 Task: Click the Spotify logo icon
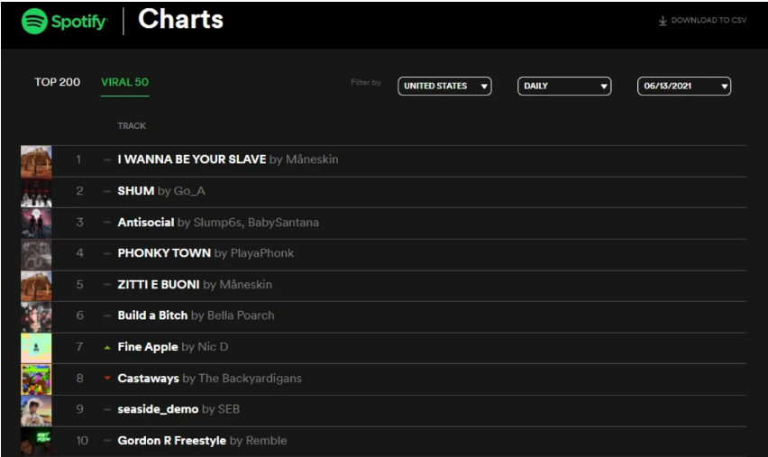34,21
